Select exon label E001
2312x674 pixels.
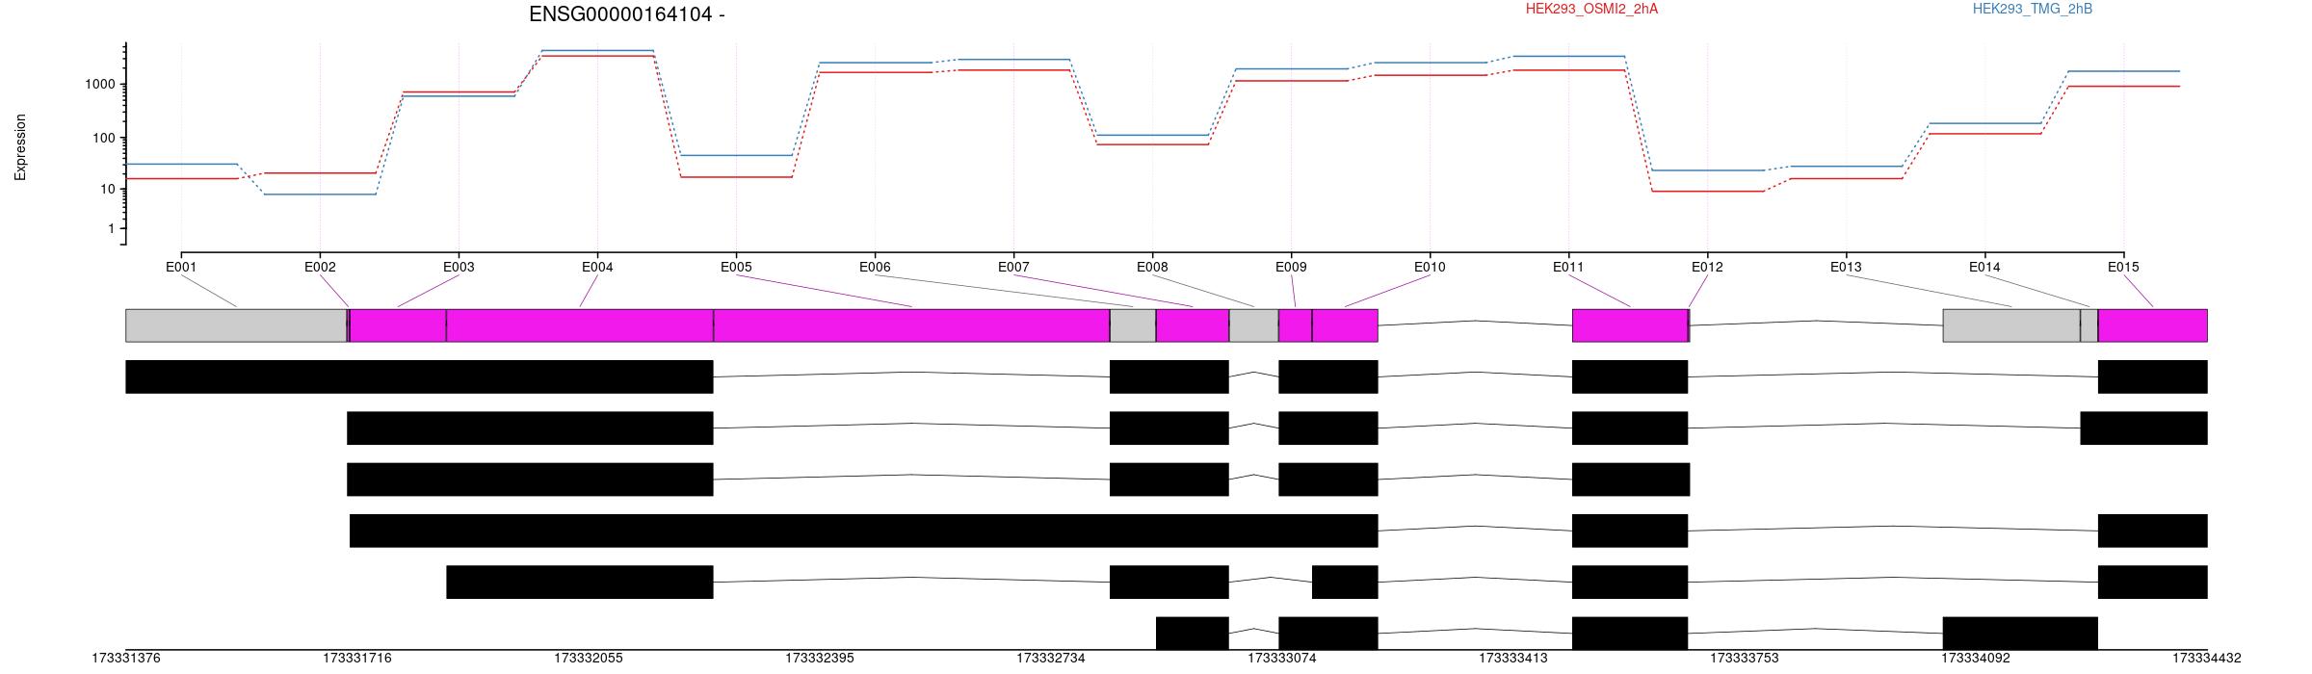181,267
